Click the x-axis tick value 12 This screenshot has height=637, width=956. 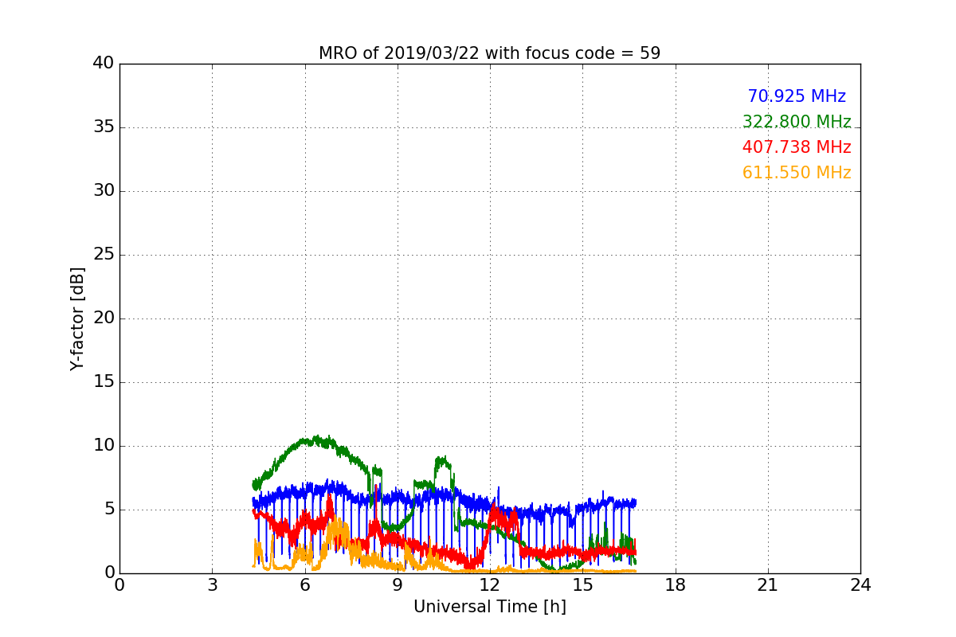(490, 584)
